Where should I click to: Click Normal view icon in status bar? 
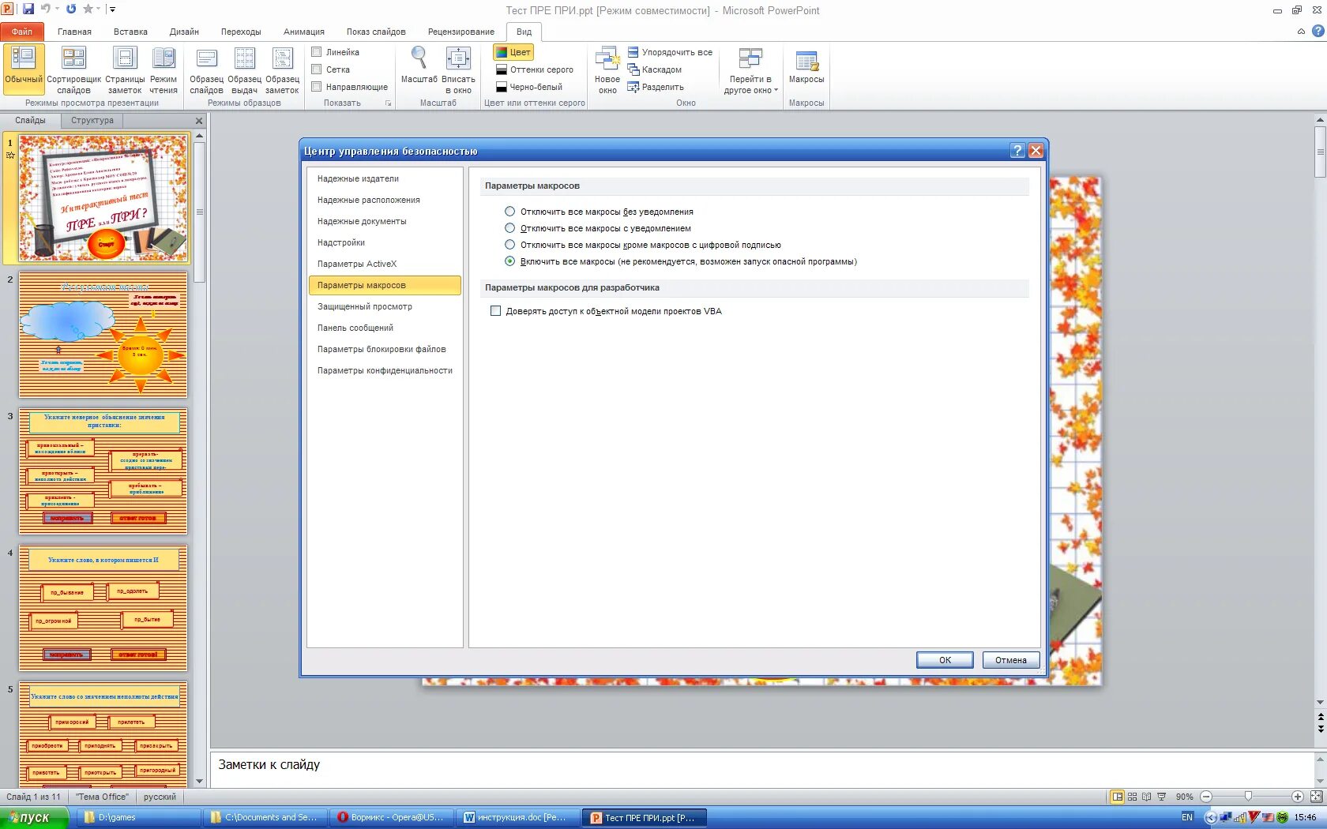(1117, 797)
